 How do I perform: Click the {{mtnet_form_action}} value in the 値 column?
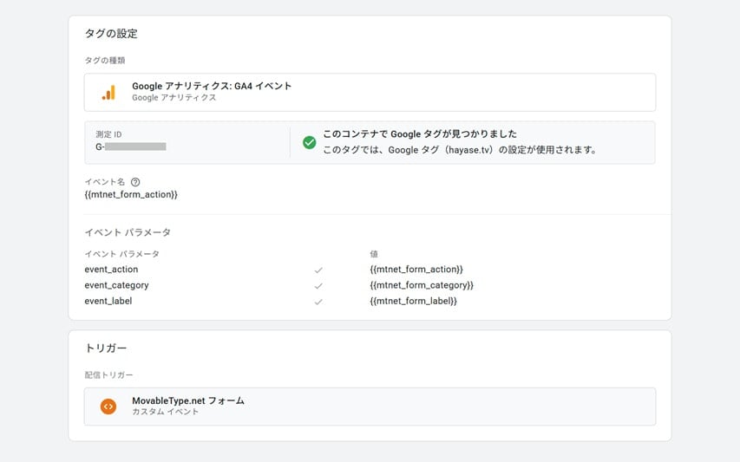point(416,270)
